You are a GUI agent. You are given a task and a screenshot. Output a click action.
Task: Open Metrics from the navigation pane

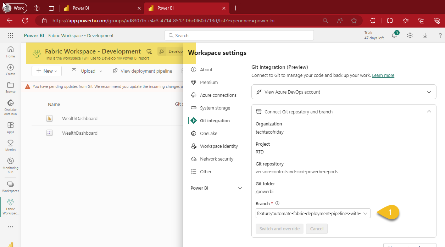(x=10, y=146)
